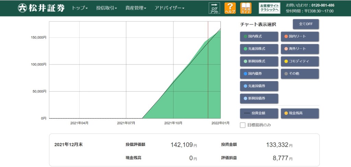Expand the 投信取引 dropdown menu
Screen dimensions: 351x167
[107, 8]
